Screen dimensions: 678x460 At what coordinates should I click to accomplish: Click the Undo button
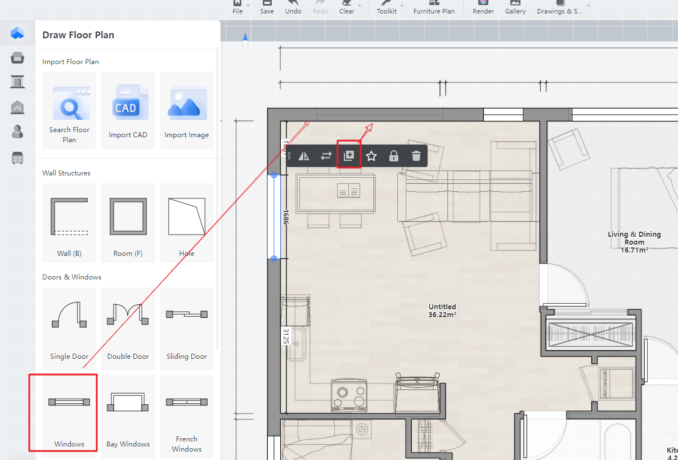point(293,7)
